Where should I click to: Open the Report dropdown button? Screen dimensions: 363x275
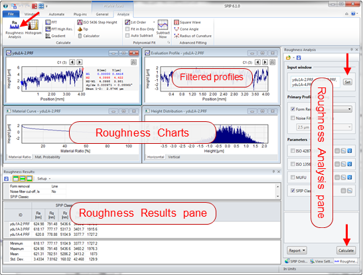point(297,250)
